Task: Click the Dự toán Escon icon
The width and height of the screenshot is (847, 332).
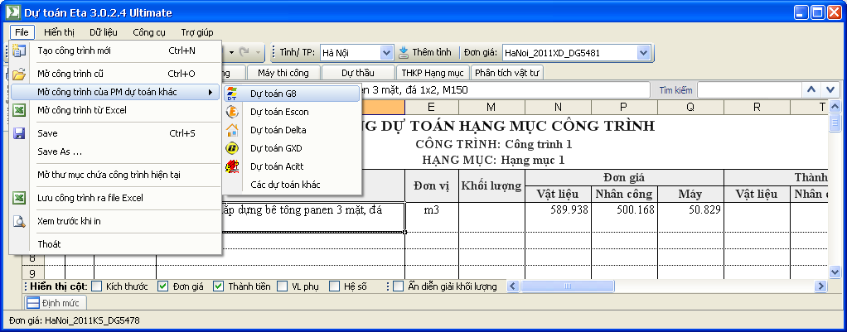Action: pyautogui.click(x=233, y=112)
